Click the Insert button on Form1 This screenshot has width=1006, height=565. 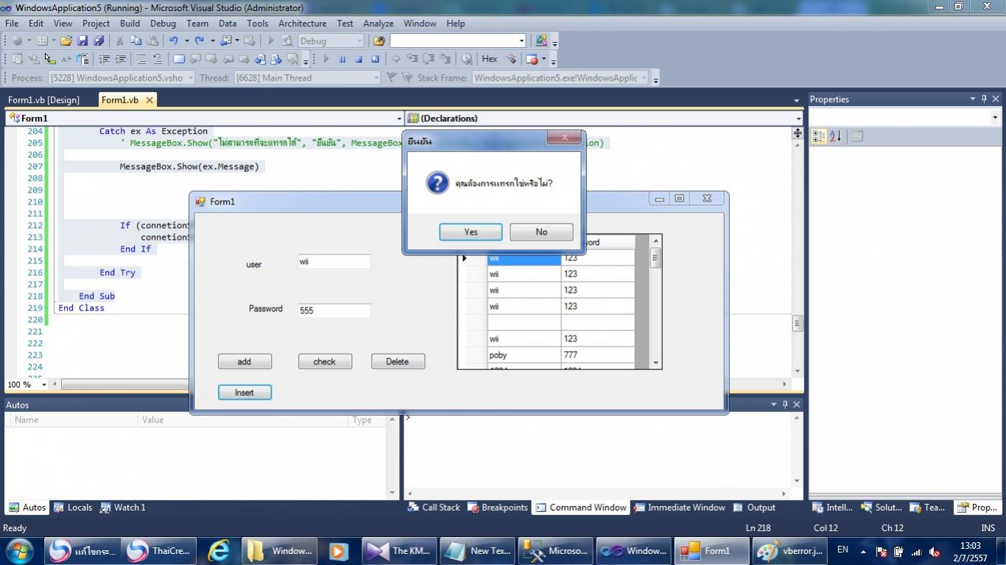(245, 393)
